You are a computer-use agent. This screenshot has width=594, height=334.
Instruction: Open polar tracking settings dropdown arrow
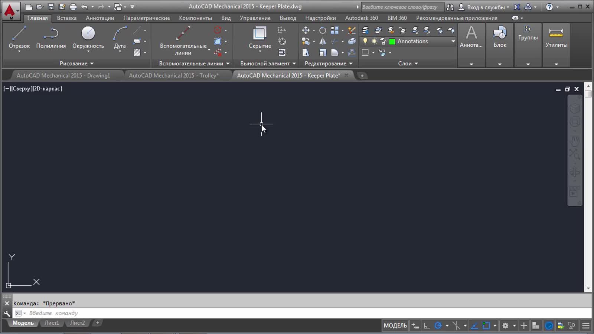447,326
